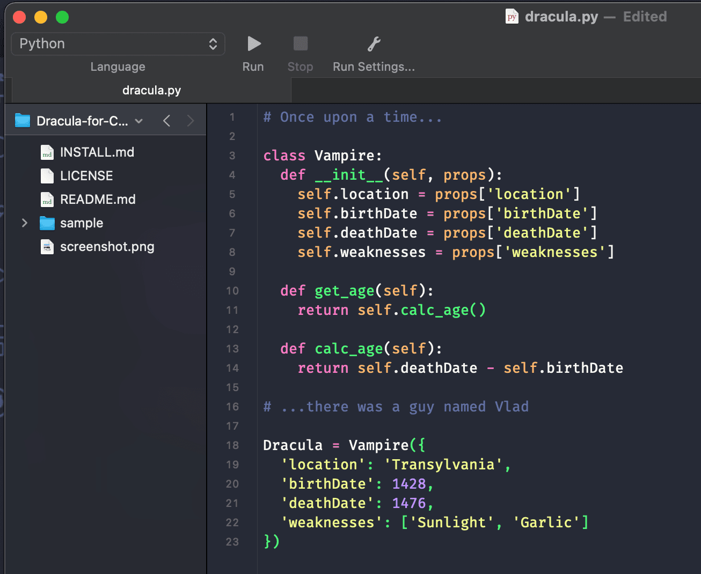Click the Python file icon in the title bar

click(512, 16)
